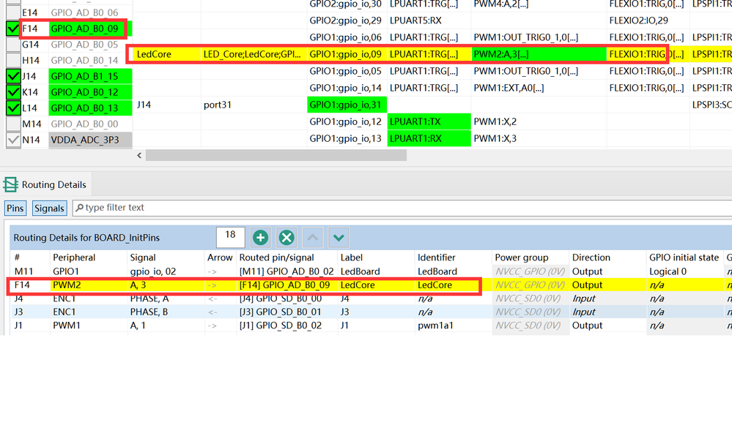Select the M11 GPIO1 routing row
The width and height of the screenshot is (732, 425).
pyautogui.click(x=371, y=271)
